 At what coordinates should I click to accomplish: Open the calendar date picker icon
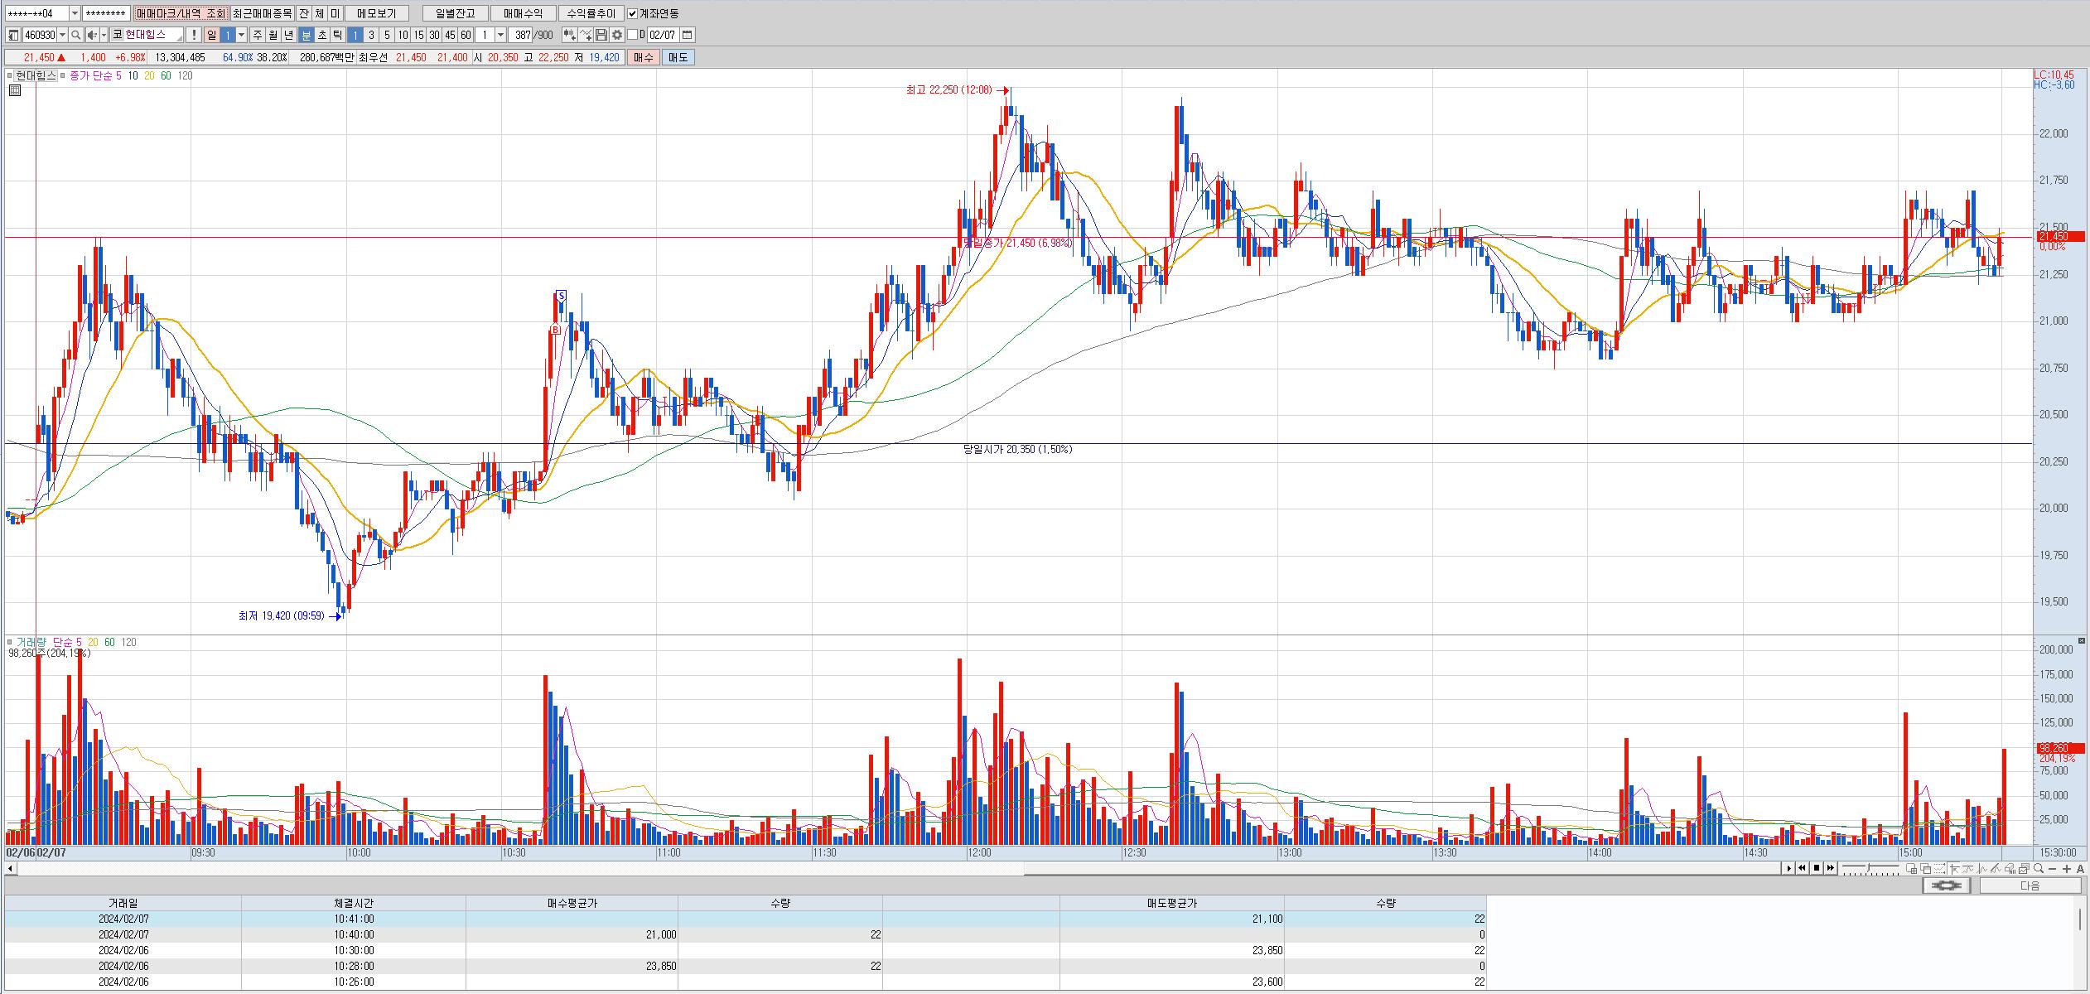[x=688, y=35]
